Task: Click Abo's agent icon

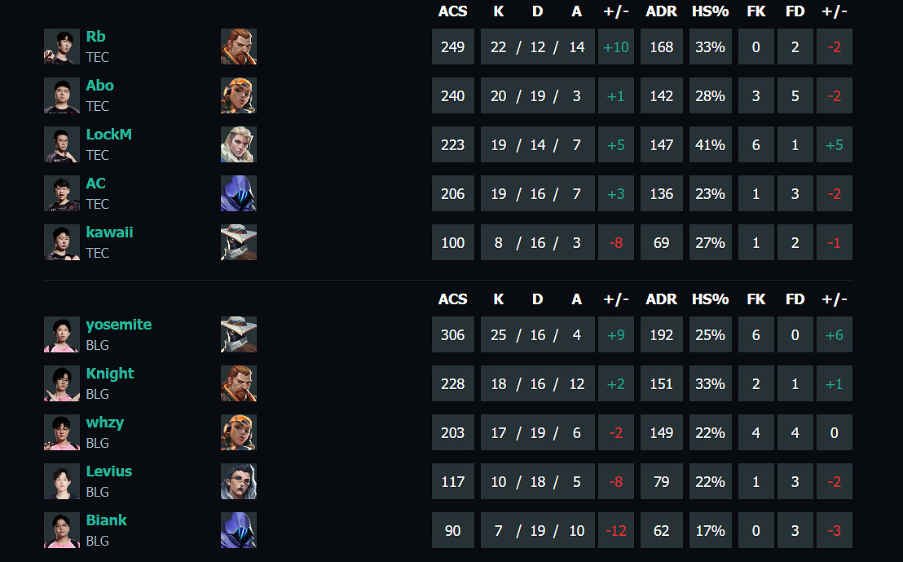Action: [x=238, y=95]
